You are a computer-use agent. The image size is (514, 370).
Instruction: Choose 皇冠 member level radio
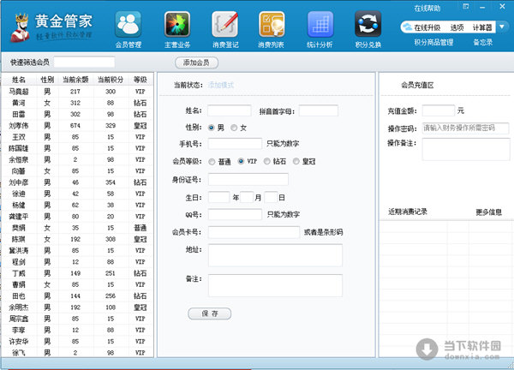(296, 161)
